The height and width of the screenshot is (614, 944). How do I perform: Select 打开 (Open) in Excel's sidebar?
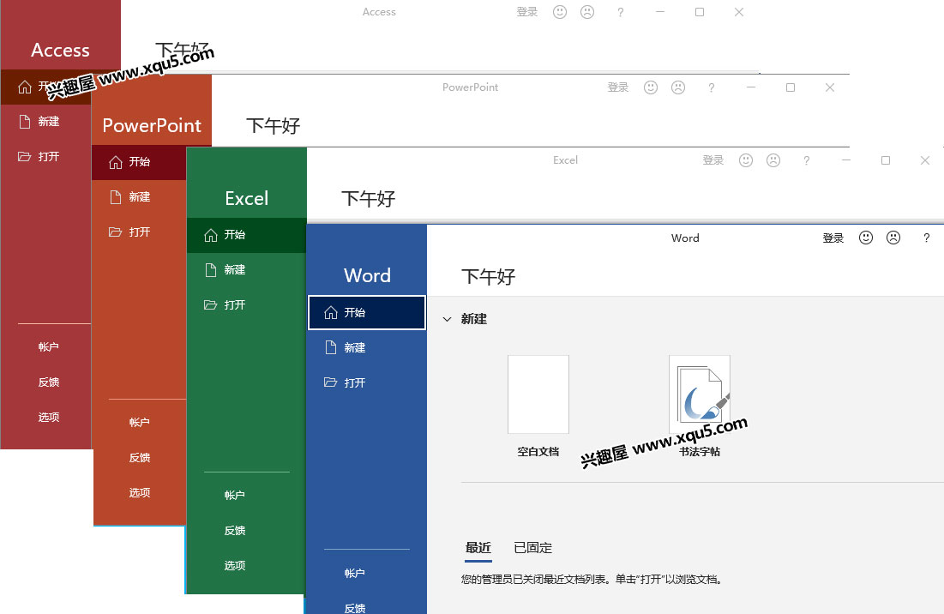click(247, 304)
